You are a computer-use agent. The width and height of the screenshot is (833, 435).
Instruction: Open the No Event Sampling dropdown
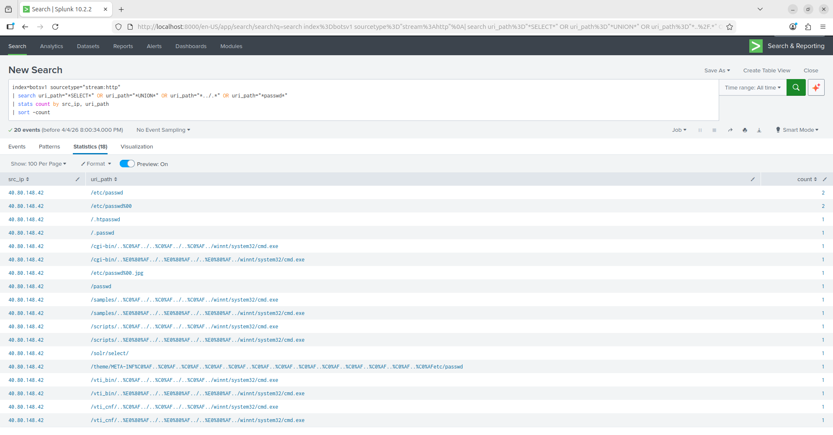click(163, 130)
